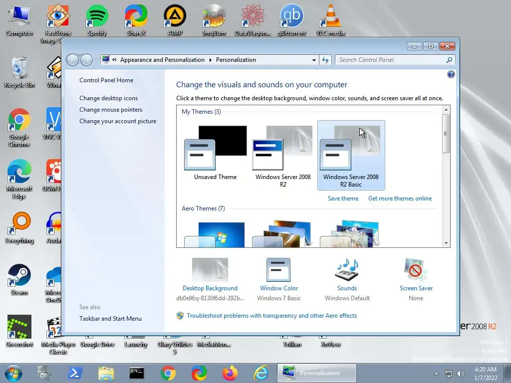Viewport: 511px width, 383px height.
Task: Open Internet Explorer from the taskbar
Action: point(261,373)
